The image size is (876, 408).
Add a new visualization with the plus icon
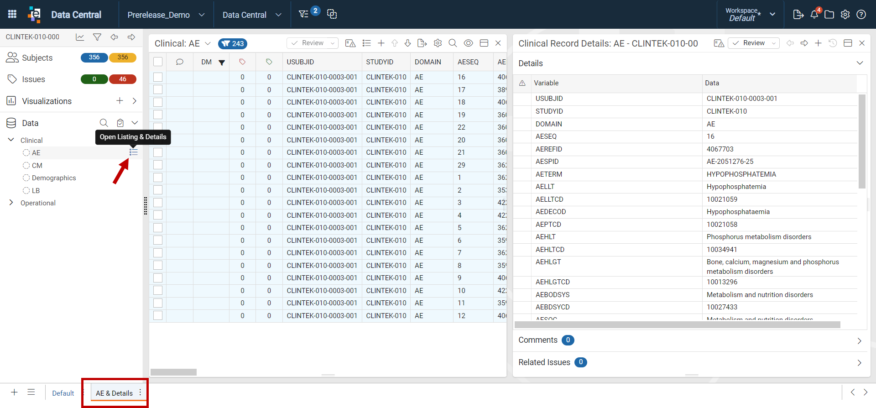[x=120, y=101]
